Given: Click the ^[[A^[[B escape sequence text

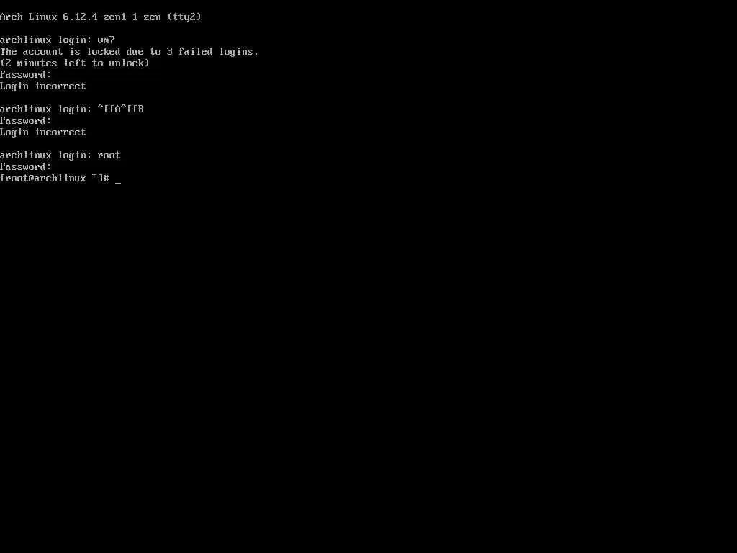Looking at the screenshot, I should [x=121, y=109].
